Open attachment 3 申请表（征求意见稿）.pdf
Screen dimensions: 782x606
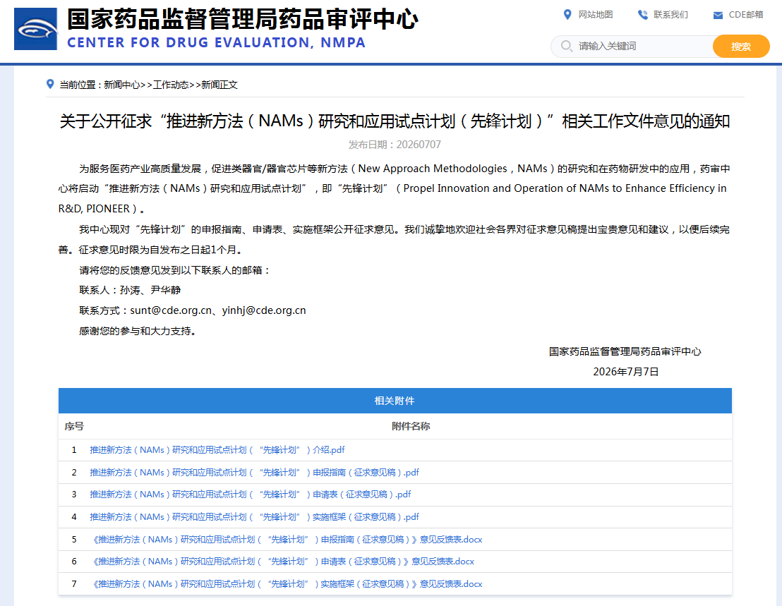click(251, 495)
